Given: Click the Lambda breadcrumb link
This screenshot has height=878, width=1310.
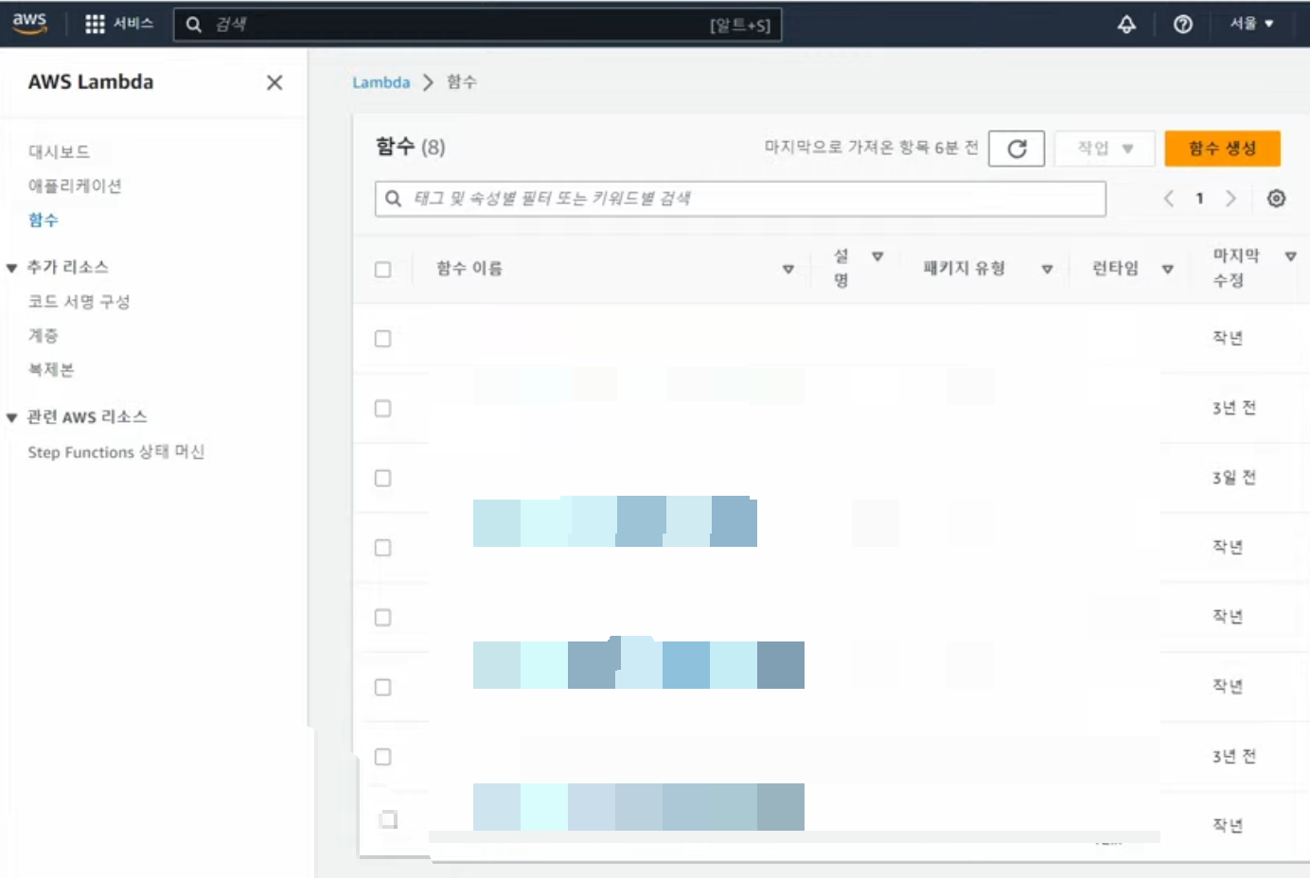Looking at the screenshot, I should [x=381, y=82].
